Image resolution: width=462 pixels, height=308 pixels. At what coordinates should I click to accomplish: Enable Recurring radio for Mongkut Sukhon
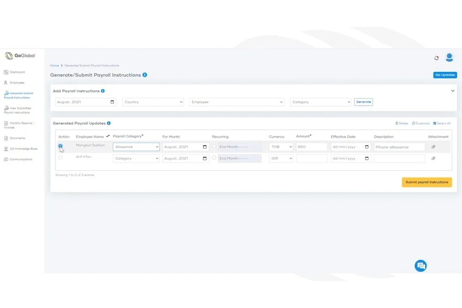click(x=214, y=146)
